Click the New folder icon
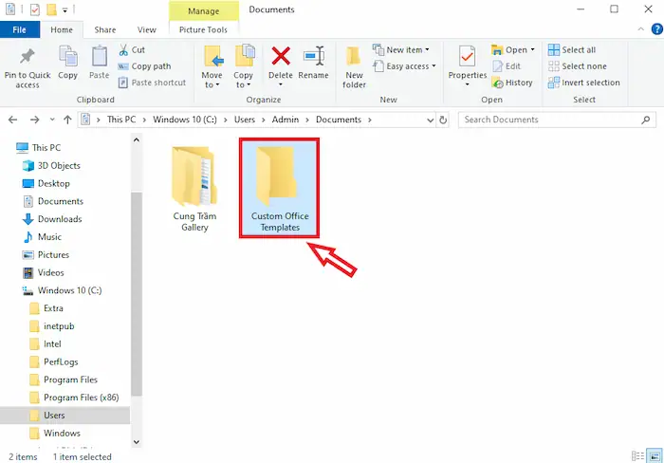The height and width of the screenshot is (463, 664). (354, 56)
